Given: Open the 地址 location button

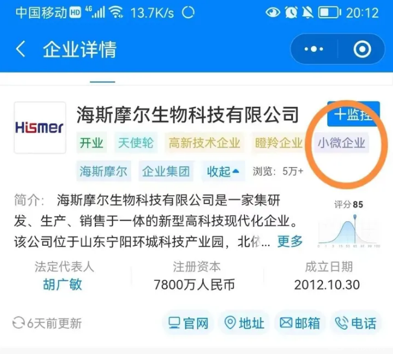Looking at the screenshot, I should coord(244,323).
